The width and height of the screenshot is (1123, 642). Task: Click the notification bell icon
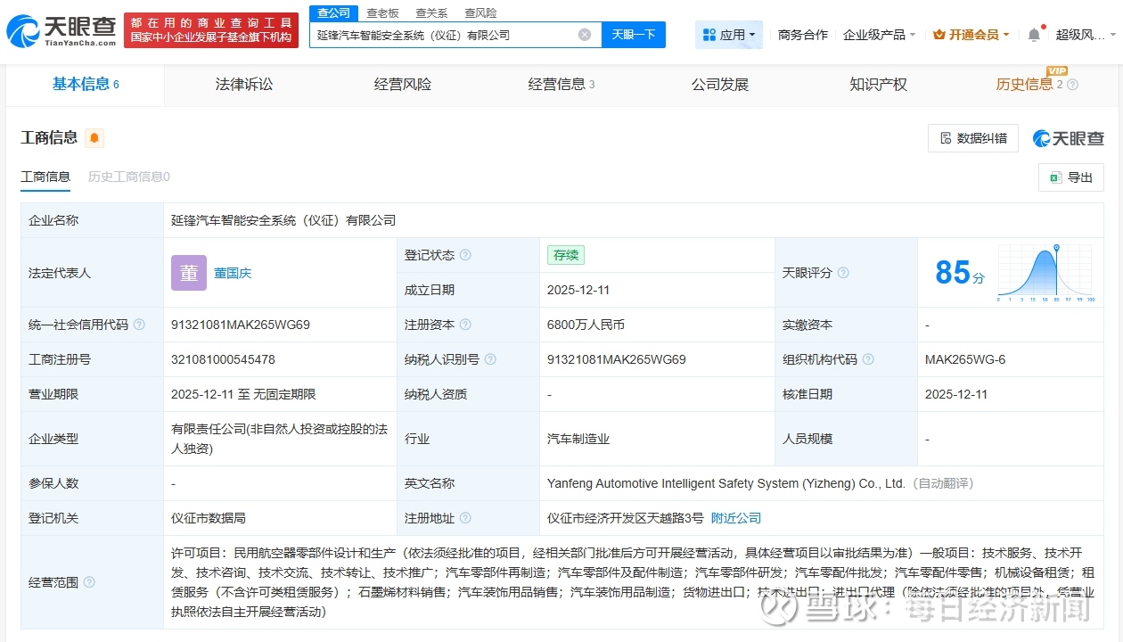pos(1034,35)
